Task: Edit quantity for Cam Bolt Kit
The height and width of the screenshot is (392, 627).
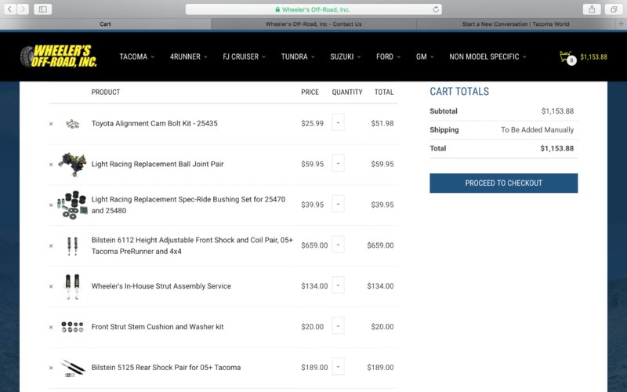Action: coord(339,122)
